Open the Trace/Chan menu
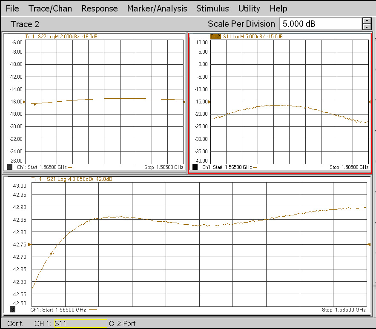 pyautogui.click(x=50, y=9)
